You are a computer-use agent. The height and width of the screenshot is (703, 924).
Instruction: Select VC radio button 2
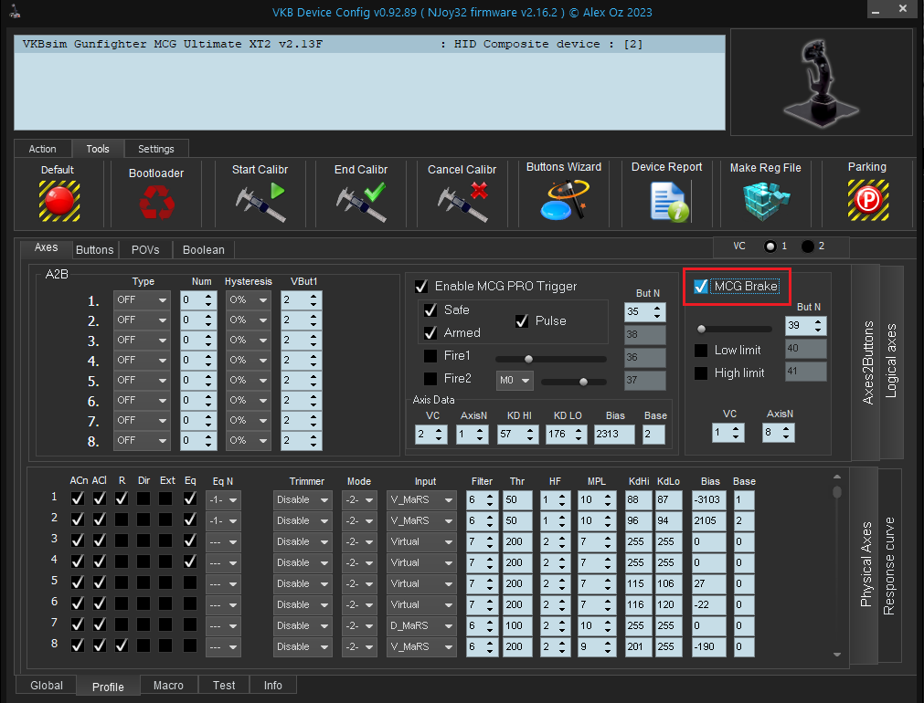tap(808, 247)
